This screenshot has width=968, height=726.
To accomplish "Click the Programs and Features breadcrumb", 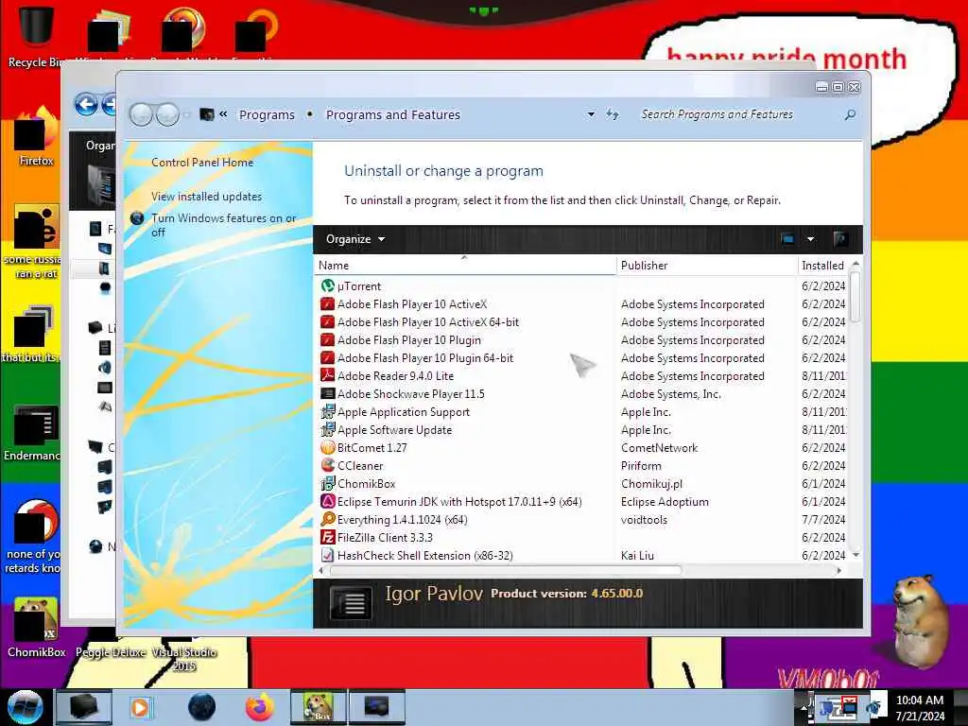I will click(x=393, y=114).
